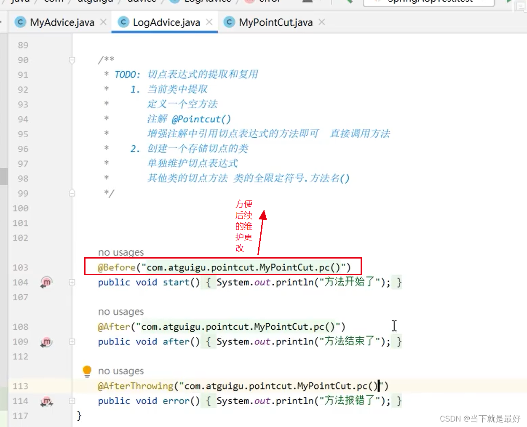Click the no usages hint above error() method
This screenshot has height=427, width=527.
(121, 371)
